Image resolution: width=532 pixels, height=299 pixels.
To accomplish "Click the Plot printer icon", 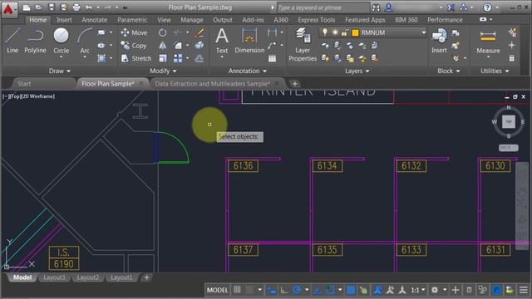I will click(76, 7).
